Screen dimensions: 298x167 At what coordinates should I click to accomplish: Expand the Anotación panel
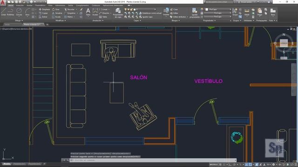(x=98, y=20)
